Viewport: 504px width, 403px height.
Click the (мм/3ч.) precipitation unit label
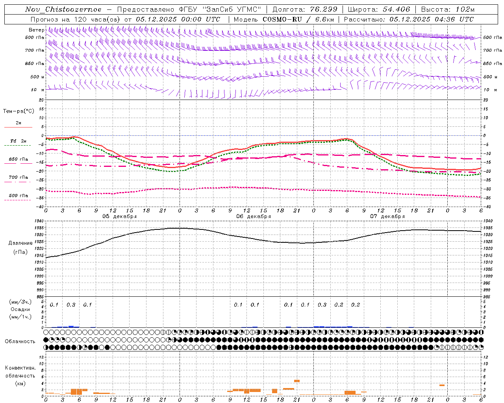pyautogui.click(x=20, y=302)
